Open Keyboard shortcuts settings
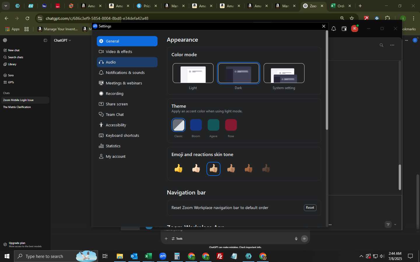The width and height of the screenshot is (420, 262). 127,135
